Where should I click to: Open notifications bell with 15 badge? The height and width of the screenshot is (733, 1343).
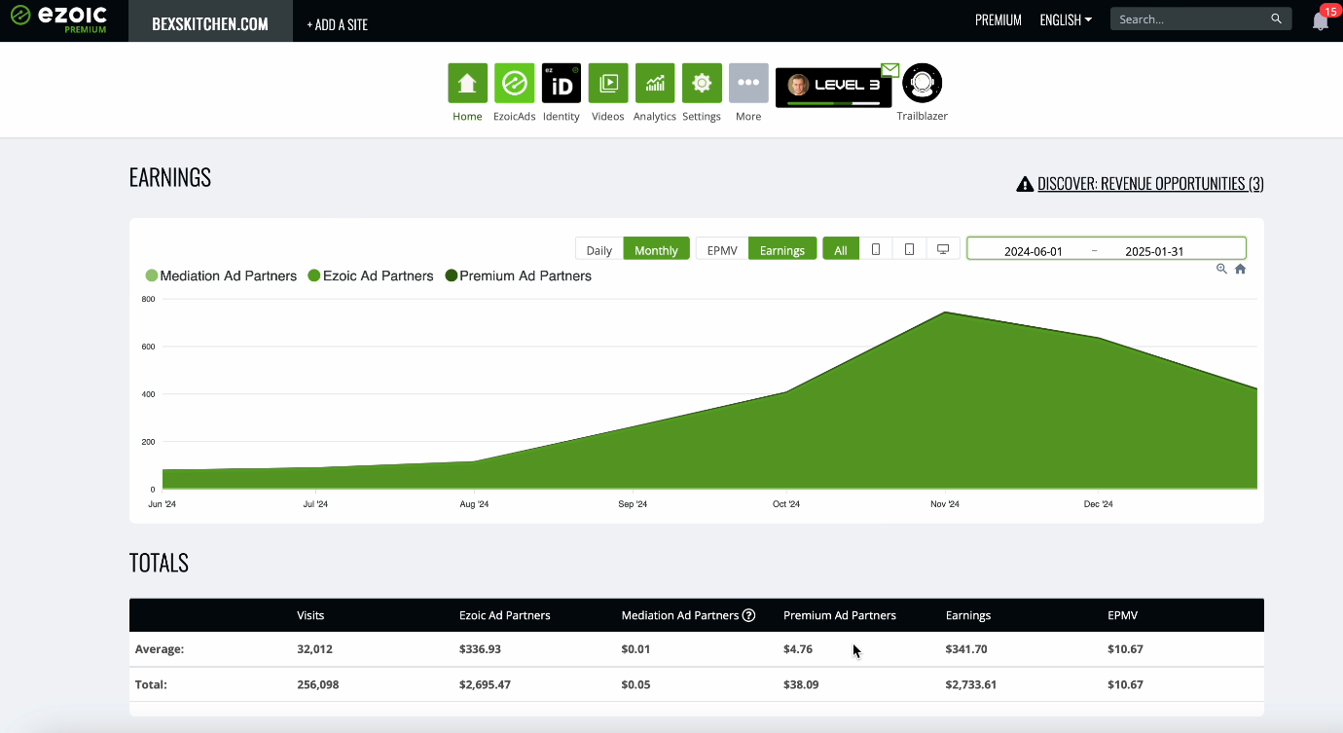click(x=1321, y=19)
